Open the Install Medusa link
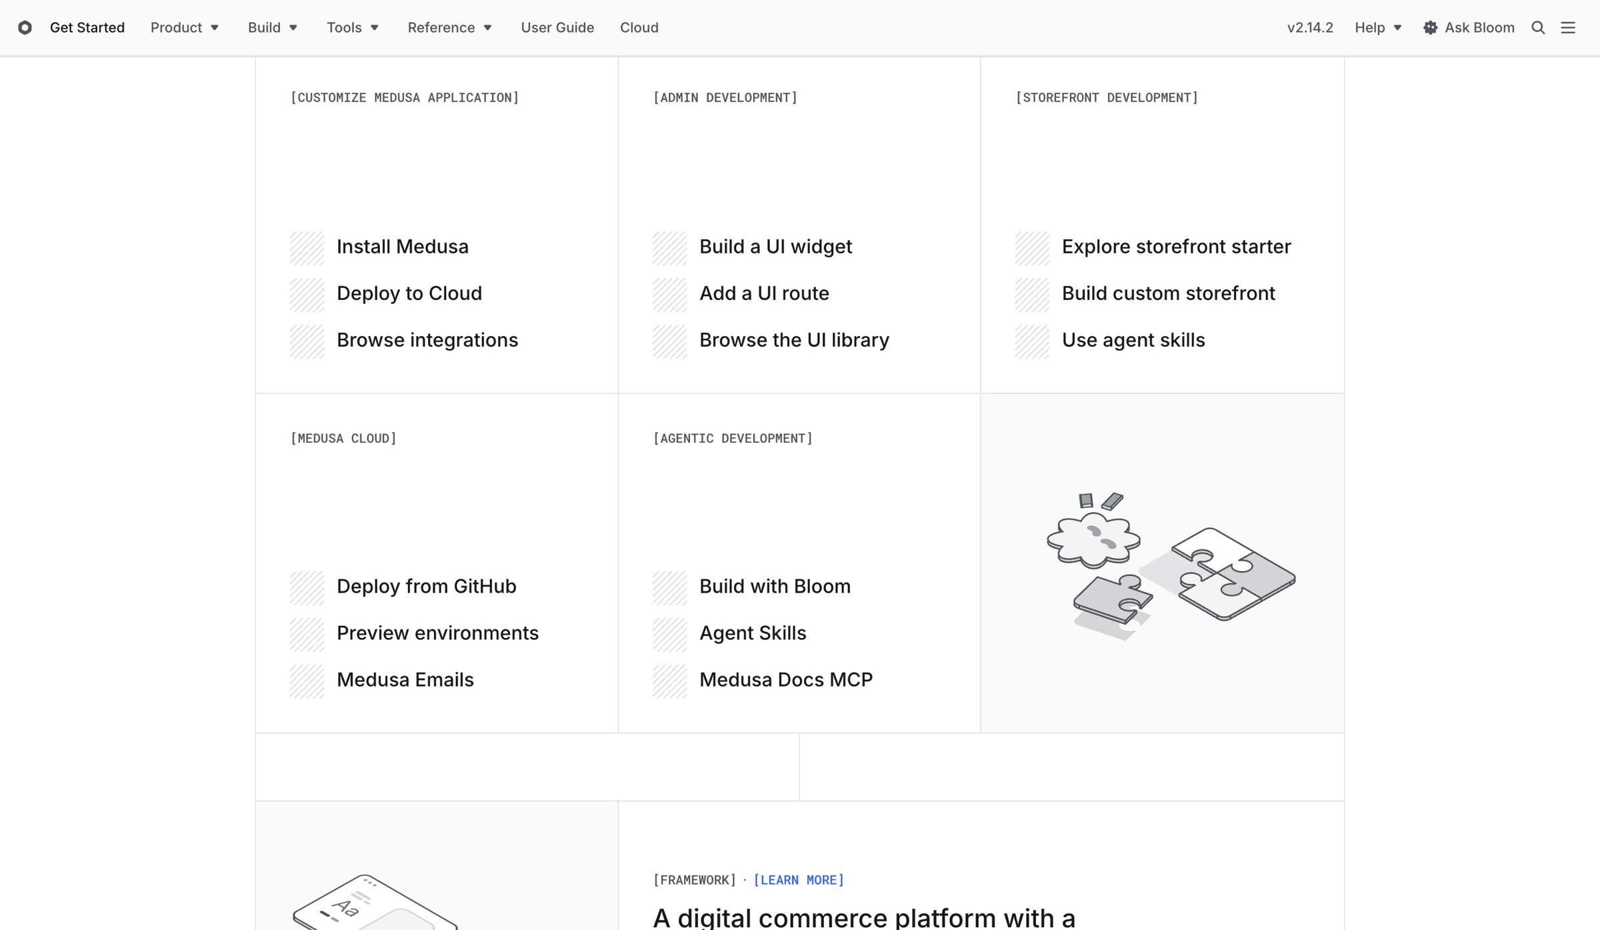The width and height of the screenshot is (1600, 930). pyautogui.click(x=403, y=247)
